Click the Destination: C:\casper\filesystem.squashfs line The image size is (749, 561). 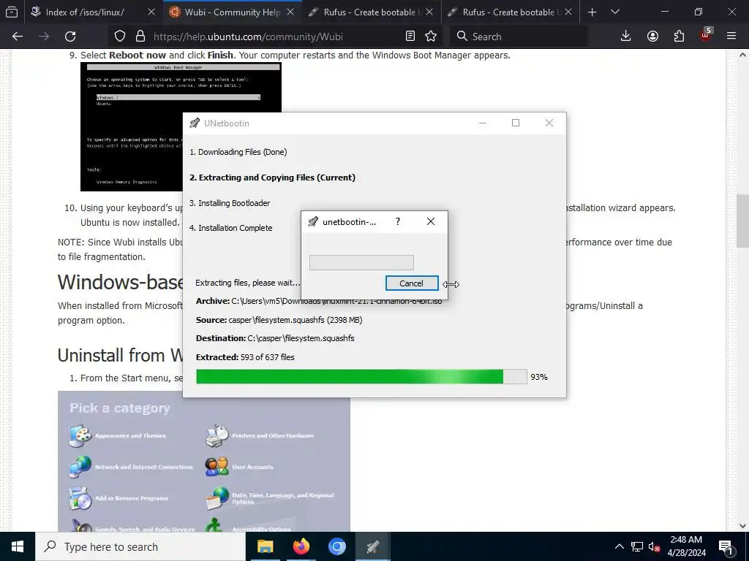(275, 338)
